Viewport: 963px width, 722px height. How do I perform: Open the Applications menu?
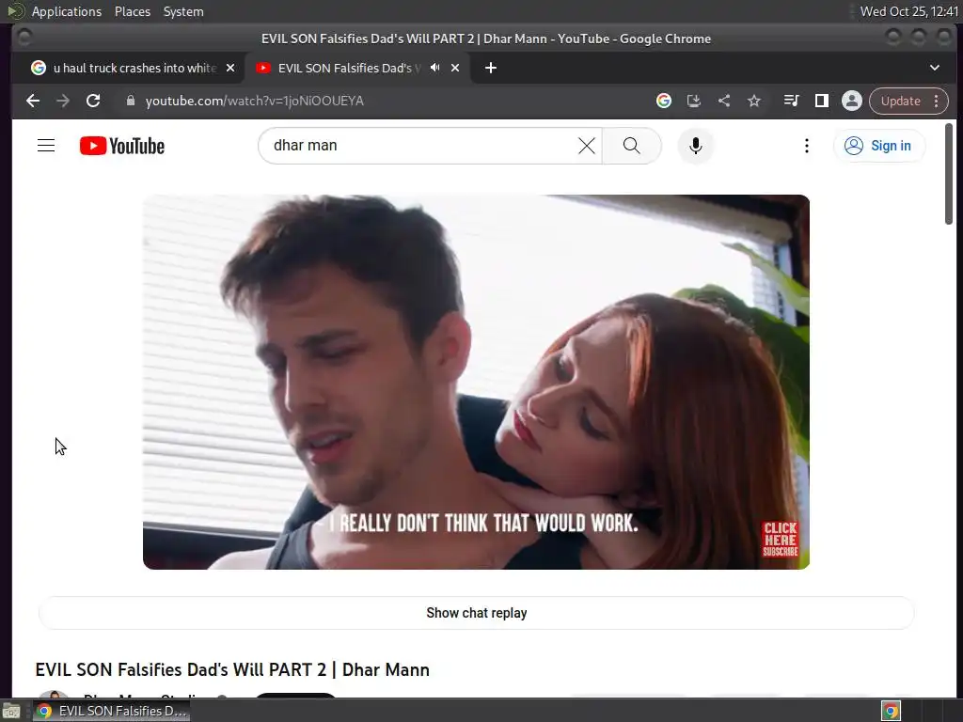pos(67,11)
